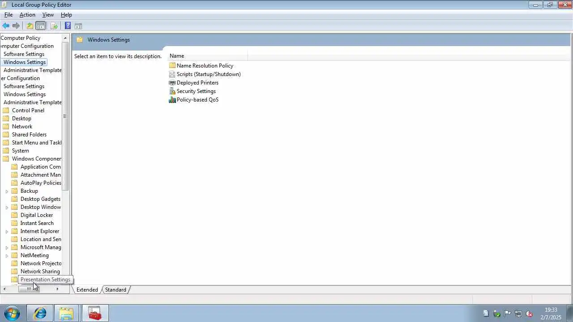Expand the Internet Explorer tree node
The height and width of the screenshot is (322, 573).
tap(7, 232)
